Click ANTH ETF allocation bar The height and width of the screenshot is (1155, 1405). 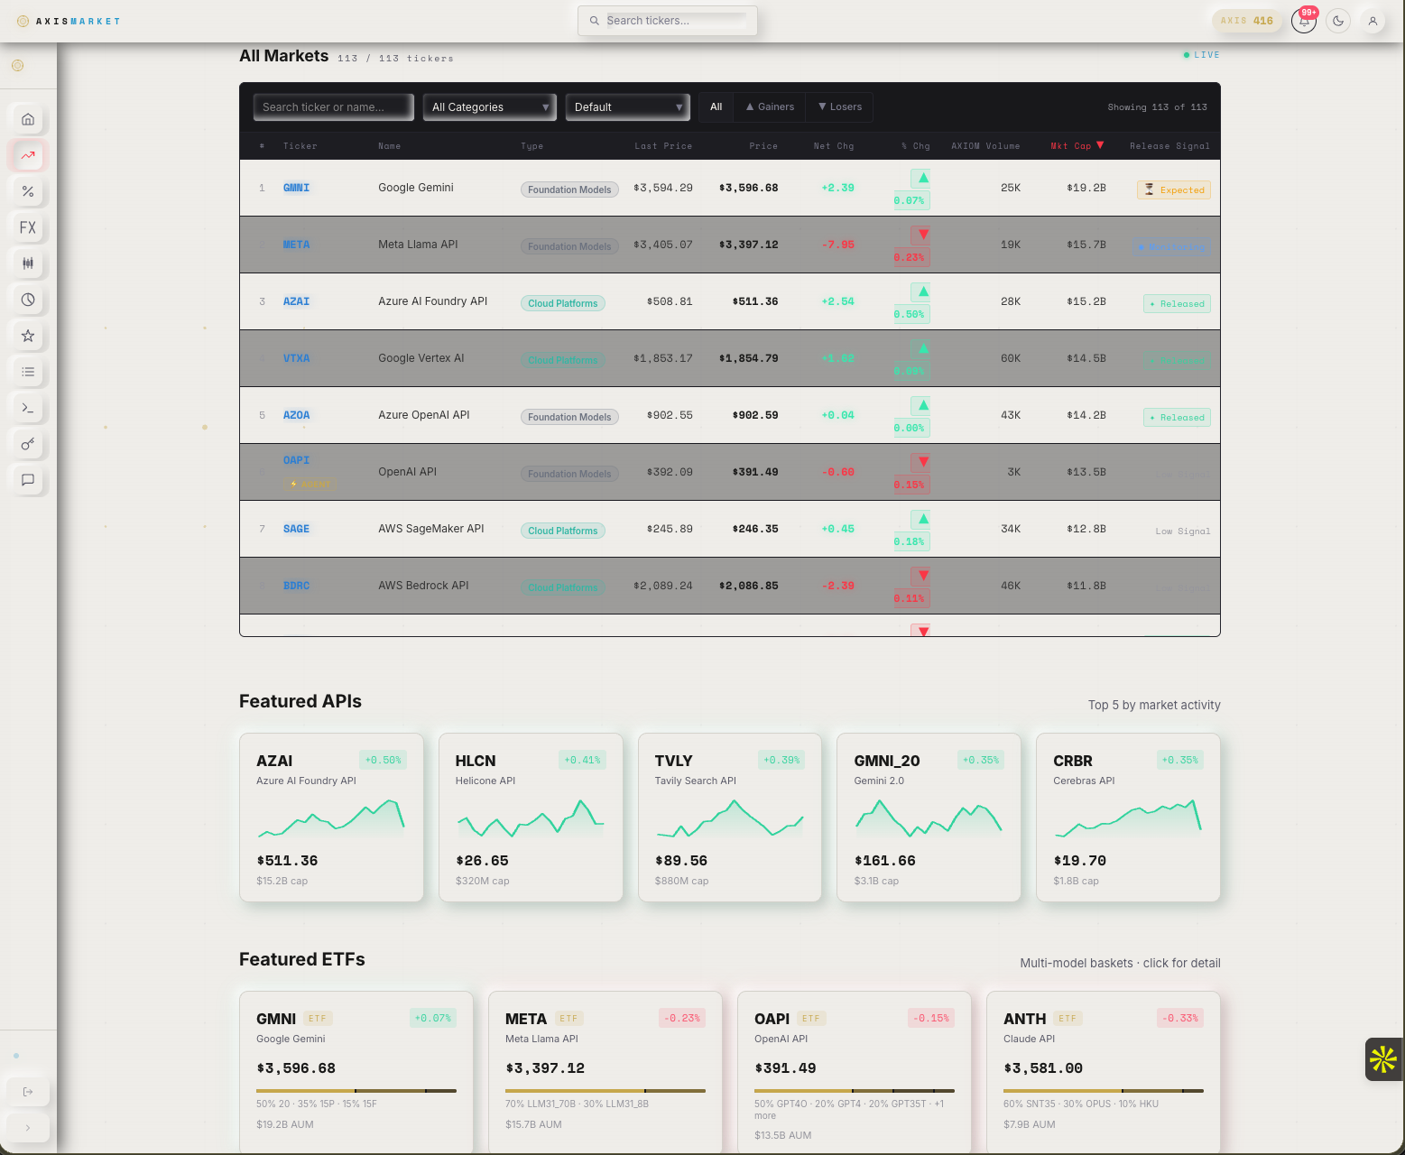tap(1104, 1091)
